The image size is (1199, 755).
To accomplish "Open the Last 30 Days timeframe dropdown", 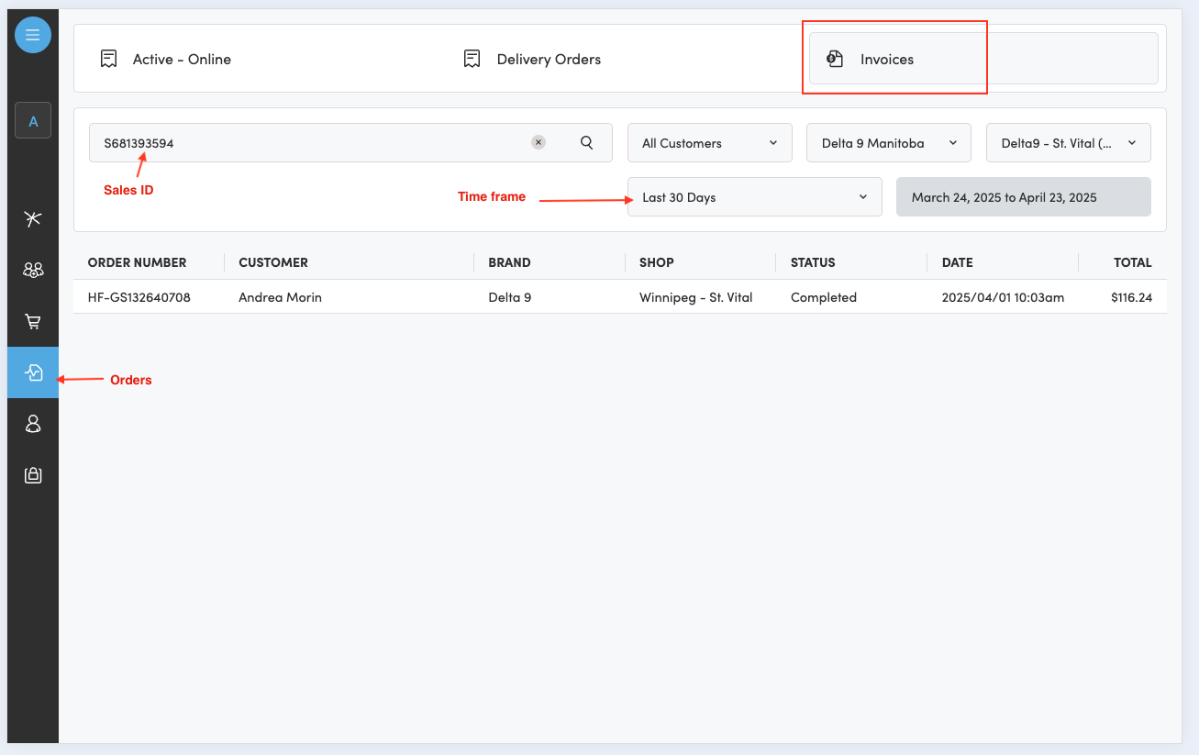I will [x=754, y=197].
